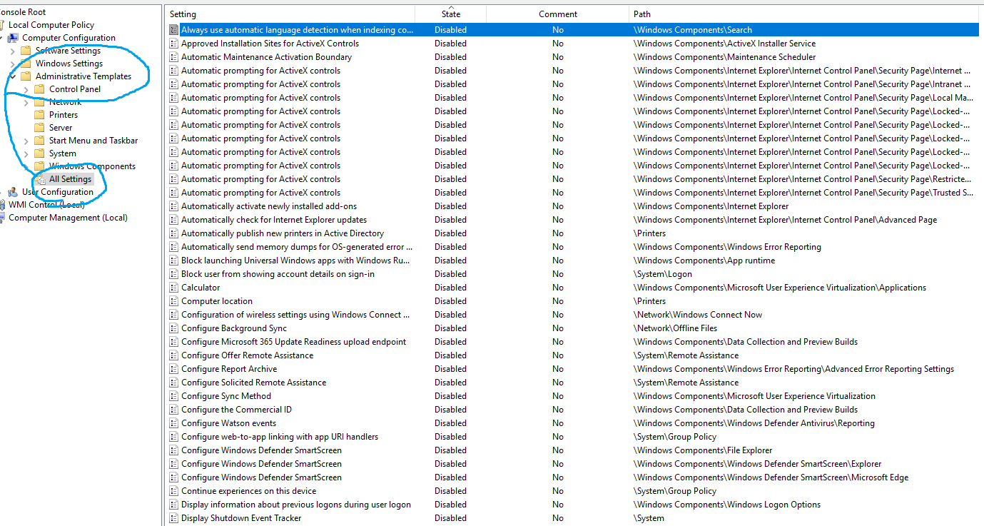Select Network folder label in tree
Image resolution: width=984 pixels, height=526 pixels.
tap(65, 102)
